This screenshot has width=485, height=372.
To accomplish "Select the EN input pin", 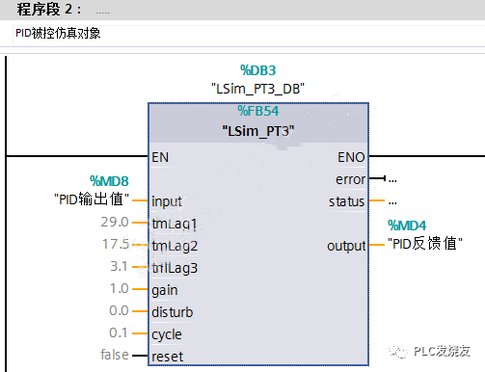I will pos(160,157).
